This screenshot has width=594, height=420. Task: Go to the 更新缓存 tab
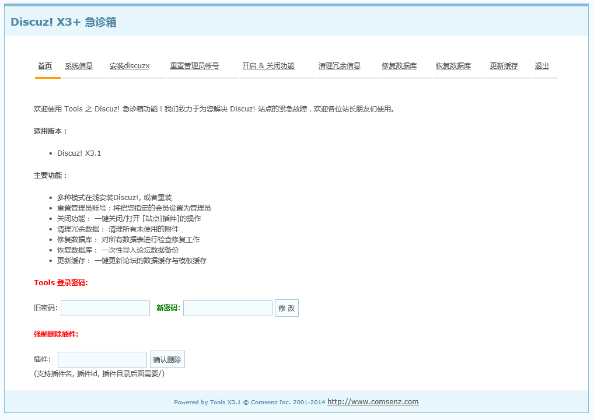(x=504, y=66)
